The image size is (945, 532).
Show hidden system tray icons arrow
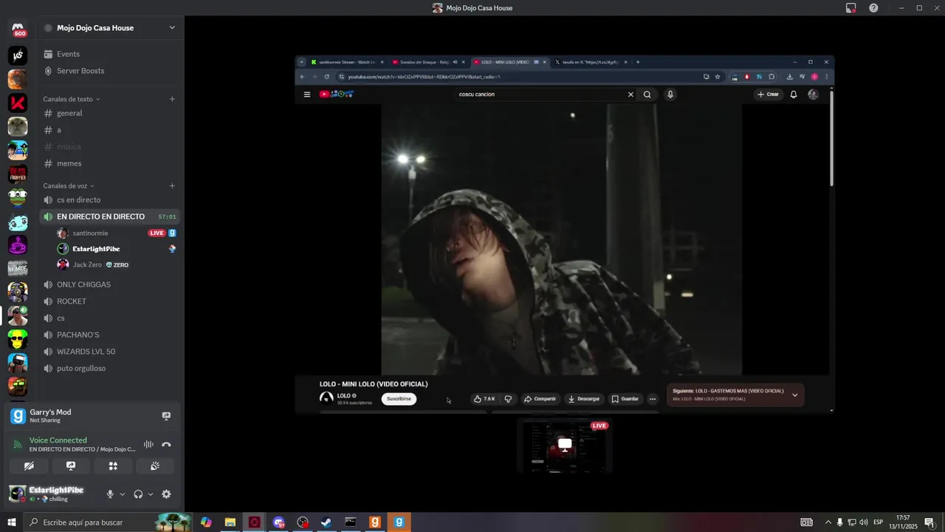point(828,522)
